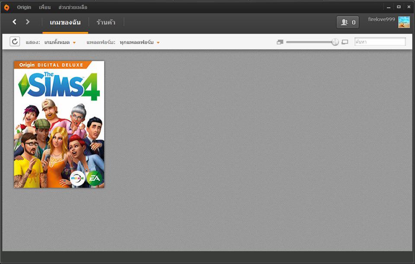The width and height of the screenshot is (415, 264).
Task: Click the firelove999 username
Action: pyautogui.click(x=381, y=19)
